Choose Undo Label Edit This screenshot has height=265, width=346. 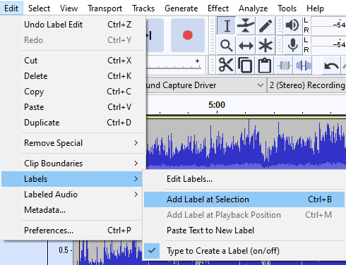coord(73,25)
